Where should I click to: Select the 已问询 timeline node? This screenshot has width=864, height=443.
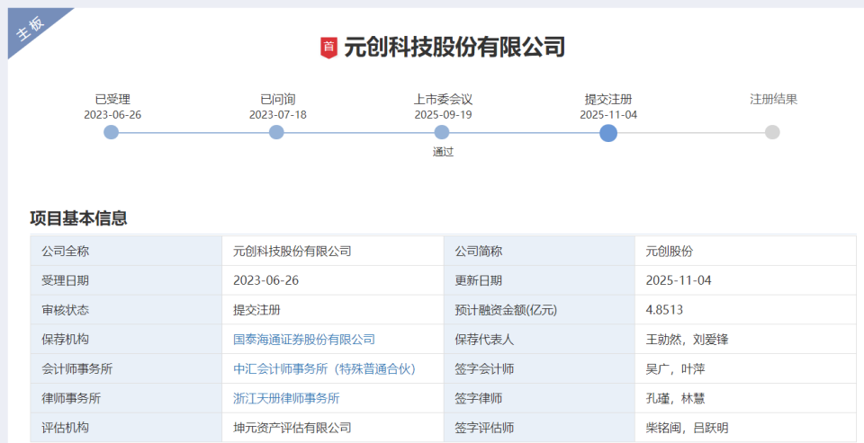point(276,132)
